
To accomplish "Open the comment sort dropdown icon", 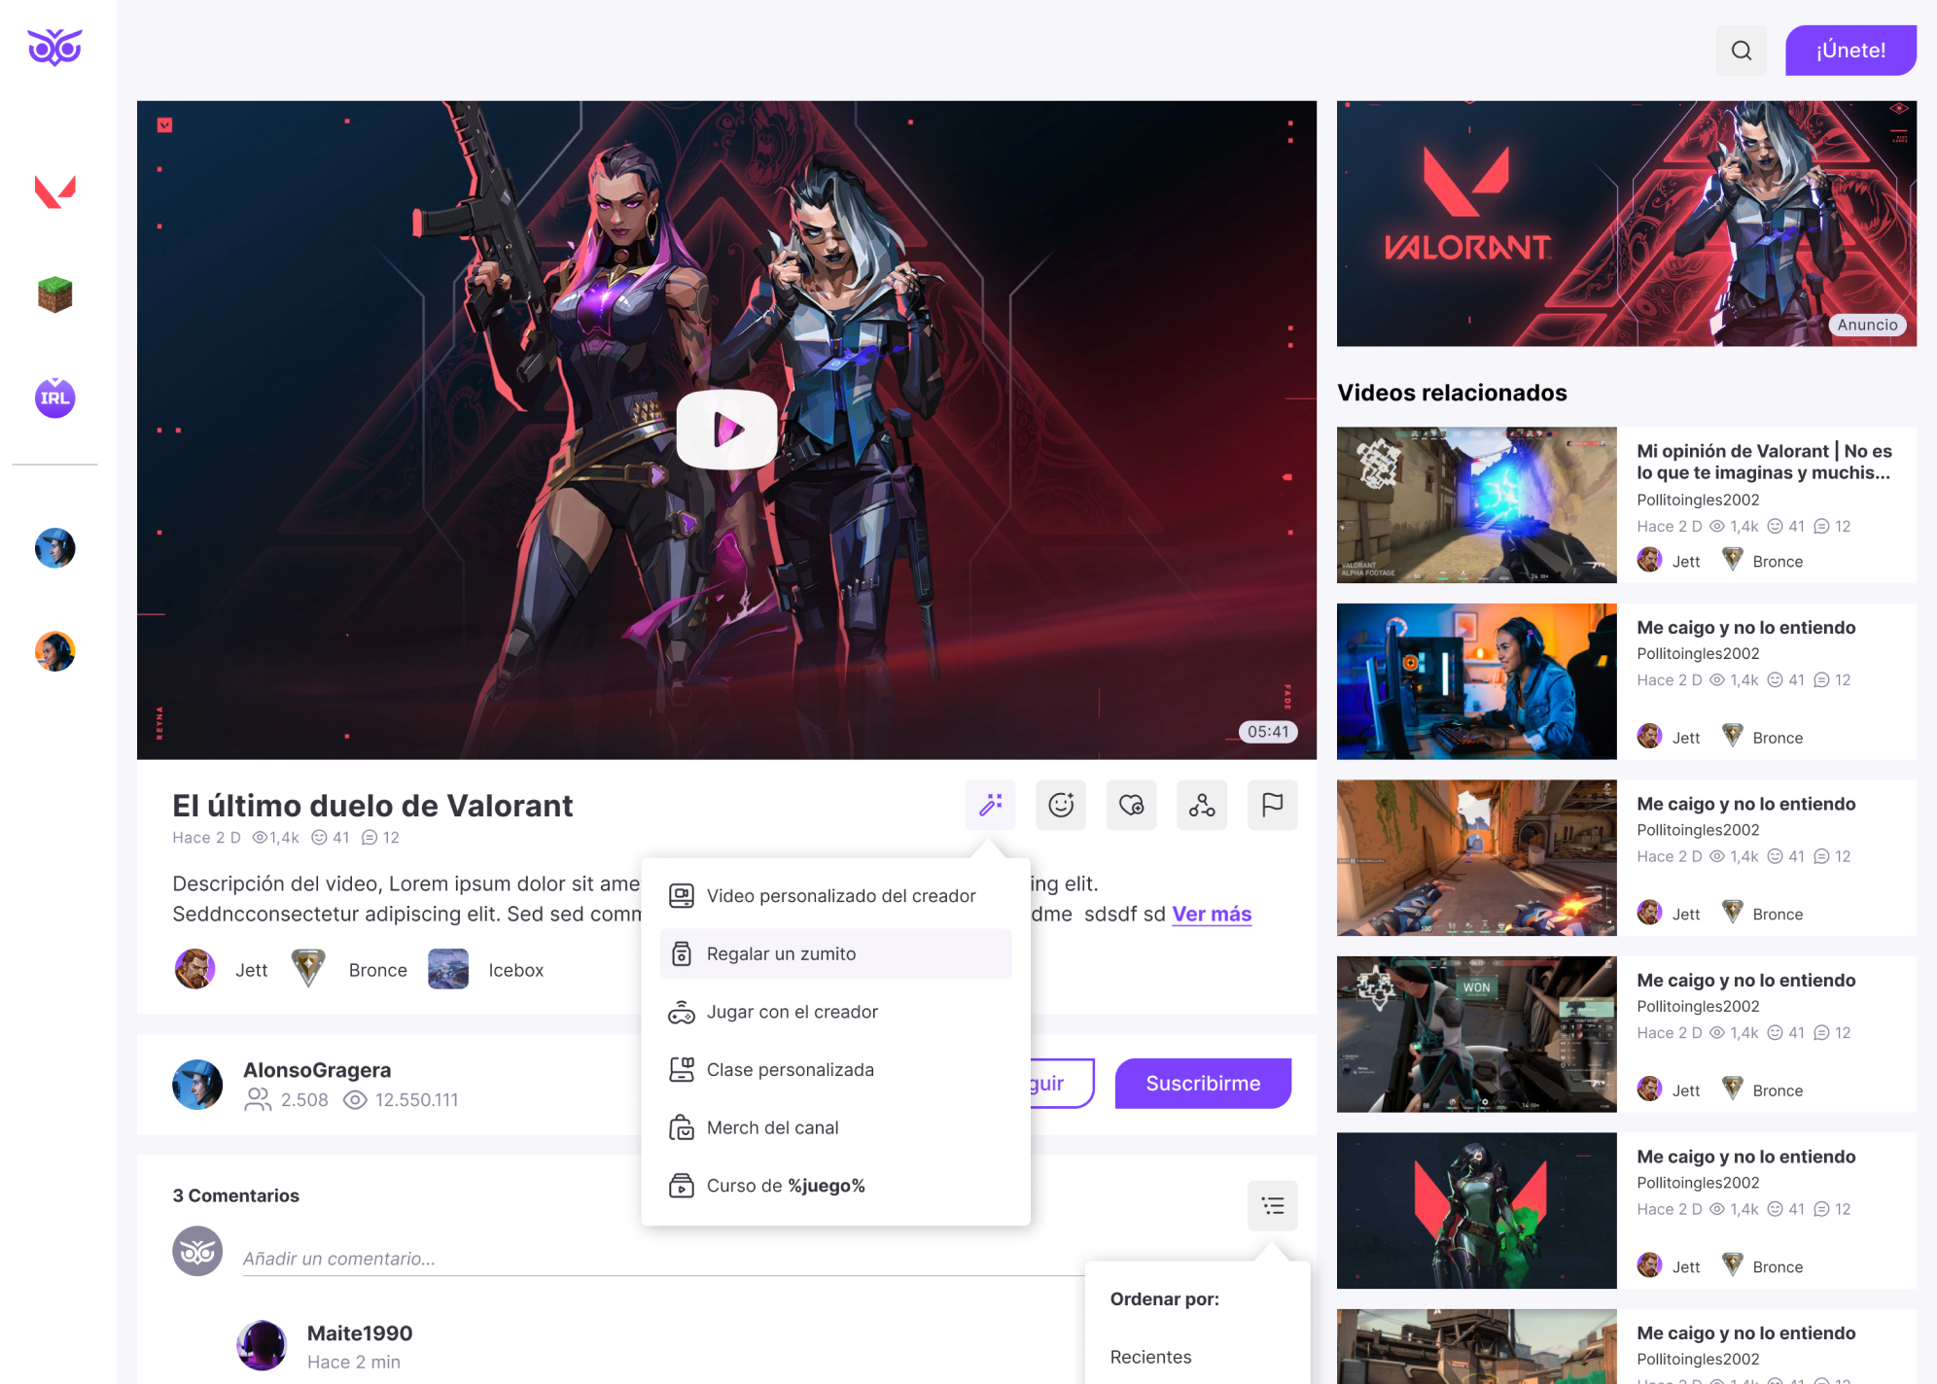I will (1272, 1206).
